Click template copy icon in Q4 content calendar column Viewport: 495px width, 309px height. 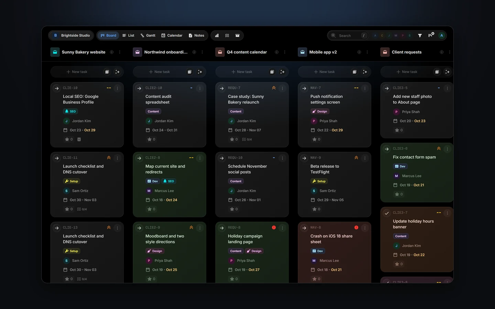272,72
